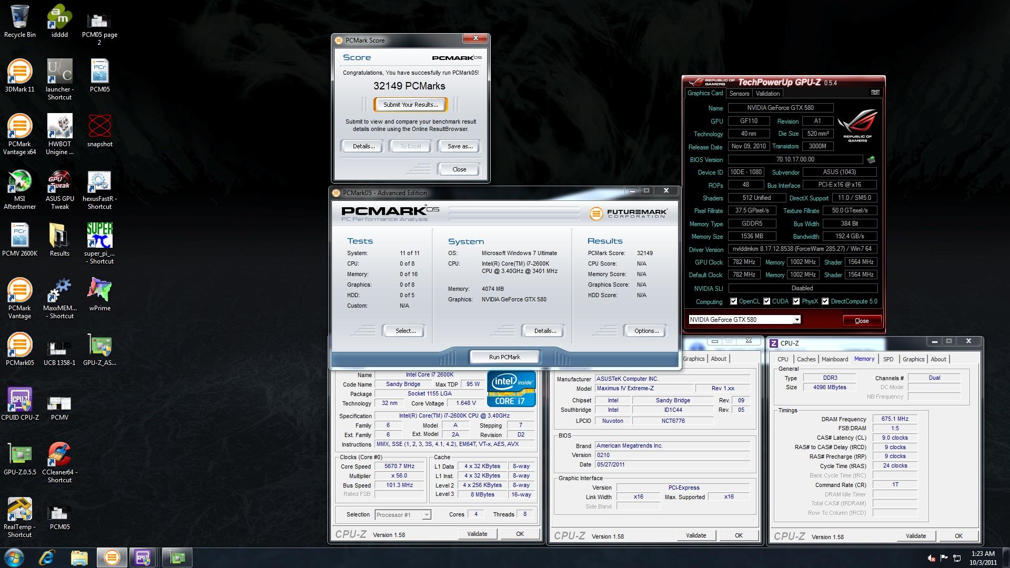Screen dimensions: 1010x568
Task: Switch to GPU-Z Graphics Card tab
Action: pyautogui.click(x=705, y=93)
